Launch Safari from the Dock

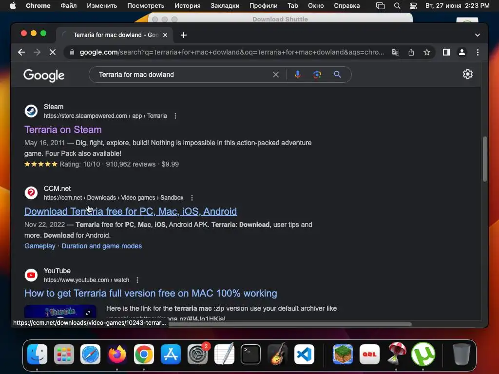90,354
